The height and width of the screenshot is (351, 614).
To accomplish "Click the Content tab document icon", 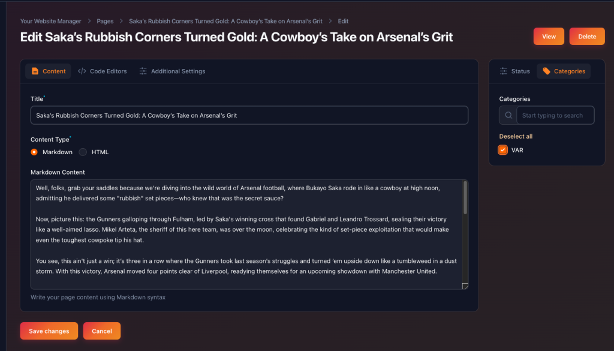I will tap(35, 71).
